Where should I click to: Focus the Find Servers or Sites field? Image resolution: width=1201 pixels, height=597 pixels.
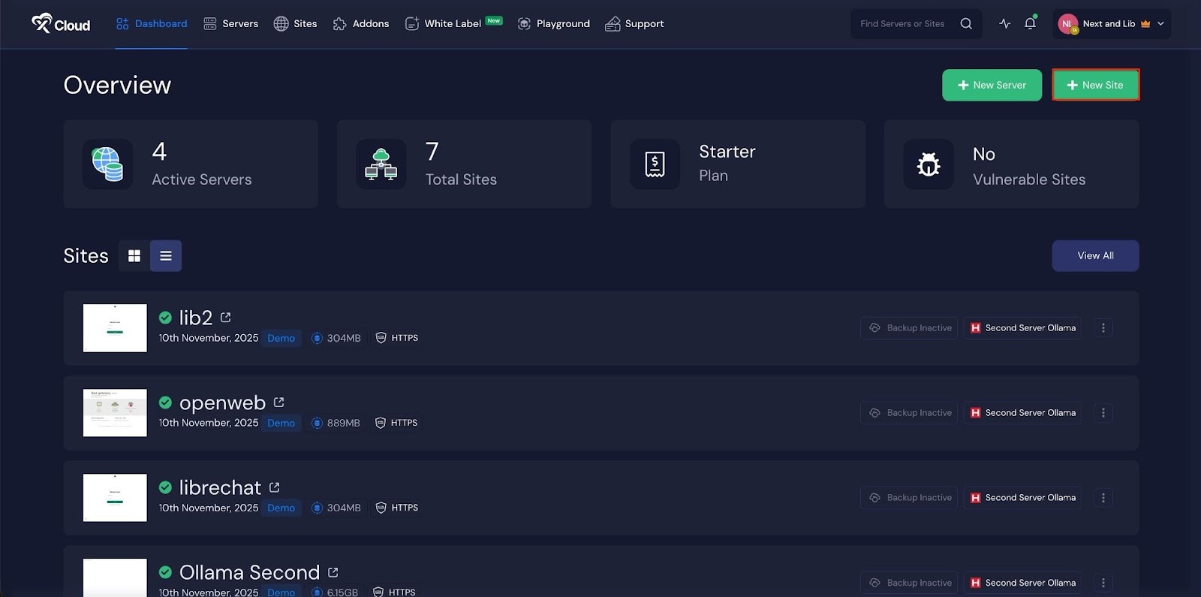905,24
